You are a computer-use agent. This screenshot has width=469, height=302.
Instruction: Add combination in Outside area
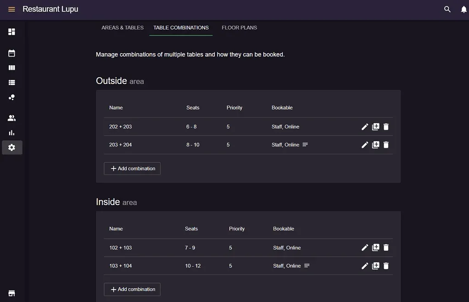[132, 168]
